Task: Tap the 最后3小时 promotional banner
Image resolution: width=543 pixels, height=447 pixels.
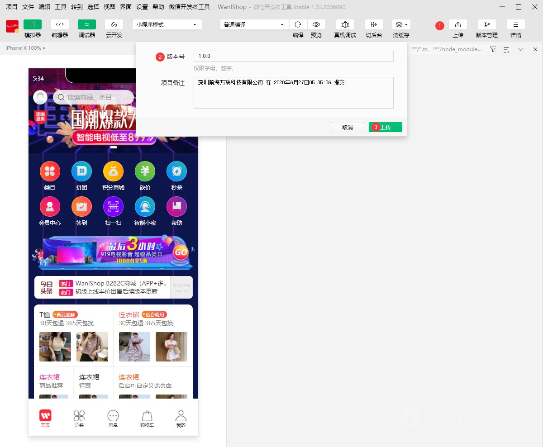Action: tap(113, 252)
